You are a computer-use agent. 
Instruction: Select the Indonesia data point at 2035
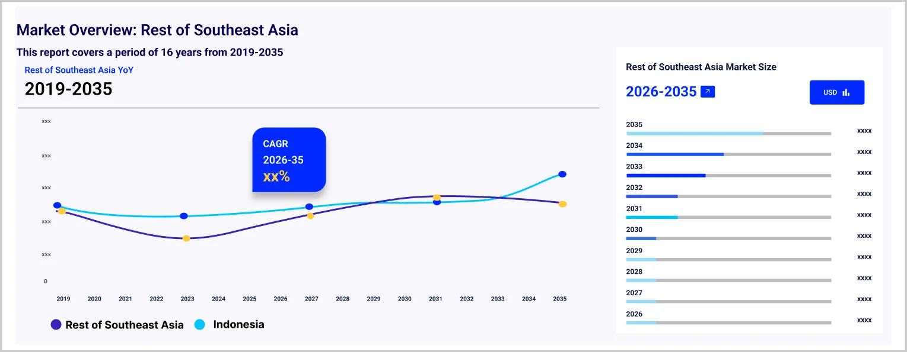click(x=562, y=174)
